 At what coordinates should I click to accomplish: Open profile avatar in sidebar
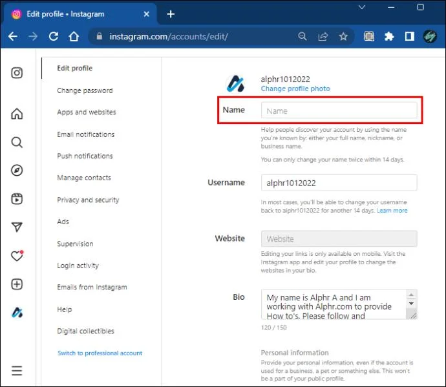17,313
